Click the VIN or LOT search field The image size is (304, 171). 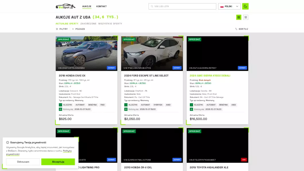pyautogui.click(x=182, y=6)
